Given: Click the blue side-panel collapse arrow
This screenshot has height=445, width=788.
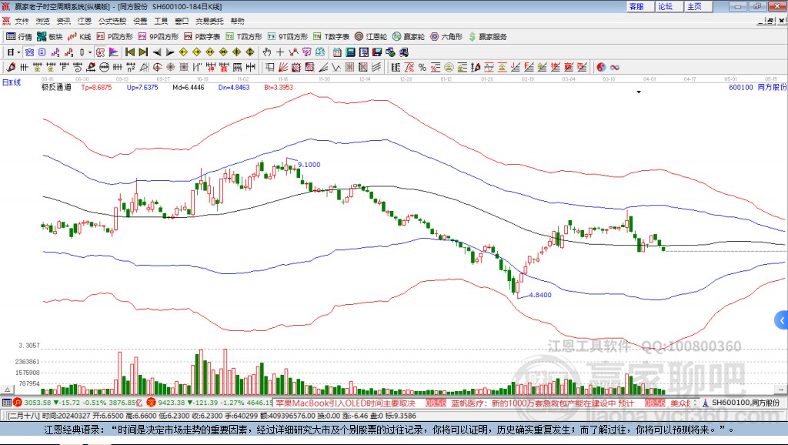Looking at the screenshot, I should click(x=782, y=320).
